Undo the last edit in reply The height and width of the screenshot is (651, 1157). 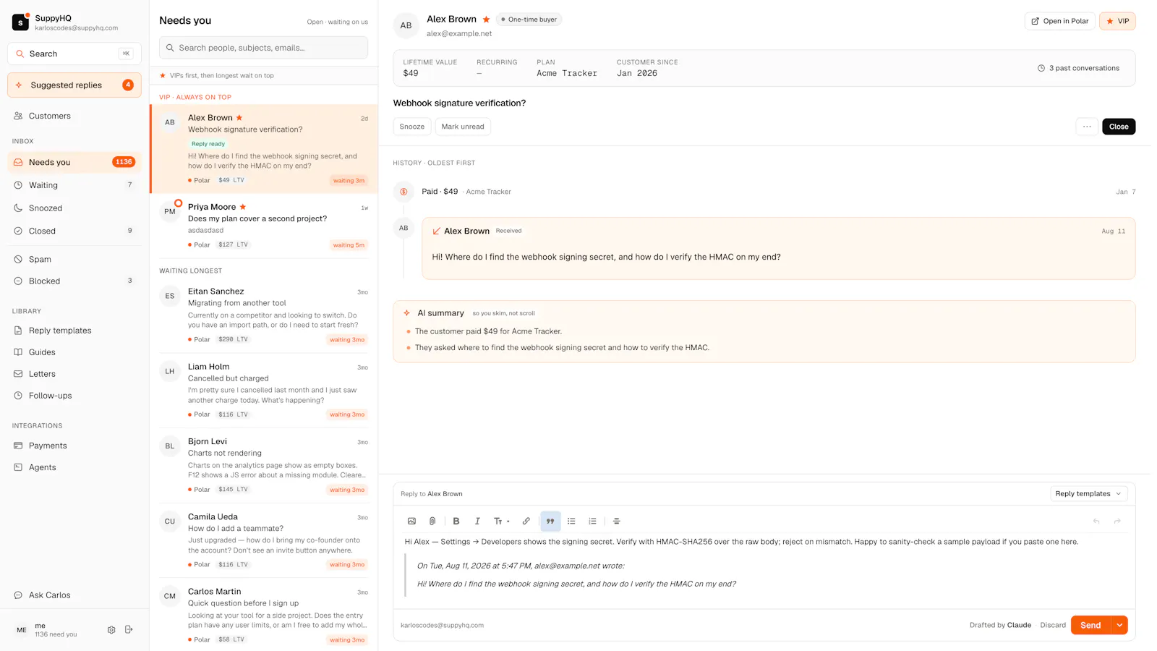click(1096, 521)
